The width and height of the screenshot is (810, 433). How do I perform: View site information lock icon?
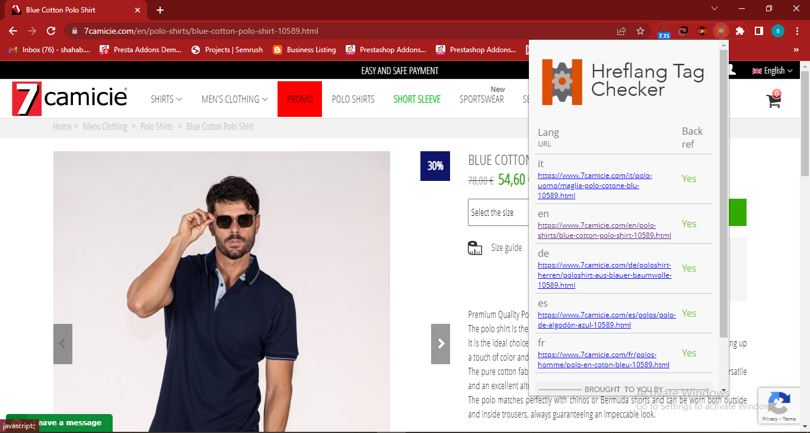pos(74,31)
